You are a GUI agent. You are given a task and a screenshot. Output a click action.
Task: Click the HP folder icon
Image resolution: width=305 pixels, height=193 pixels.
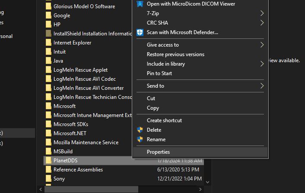tap(48, 25)
